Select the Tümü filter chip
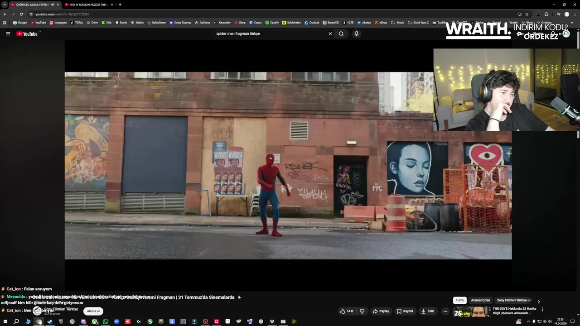Screen dimensions: 580x326 (460, 300)
